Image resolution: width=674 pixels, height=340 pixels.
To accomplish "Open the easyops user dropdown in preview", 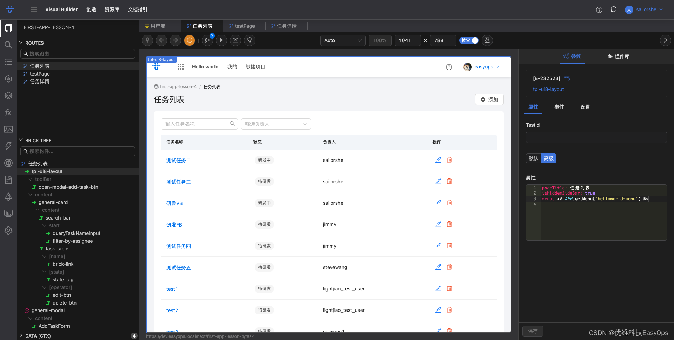I will [x=482, y=67].
